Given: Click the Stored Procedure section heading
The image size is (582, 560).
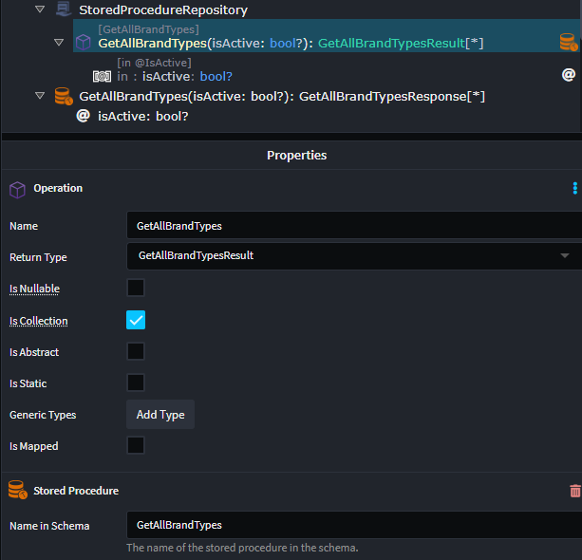Looking at the screenshot, I should pos(76,491).
